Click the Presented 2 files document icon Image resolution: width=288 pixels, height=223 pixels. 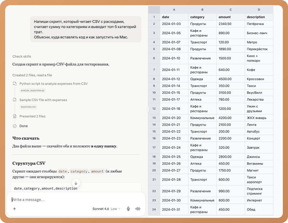click(x=15, y=116)
